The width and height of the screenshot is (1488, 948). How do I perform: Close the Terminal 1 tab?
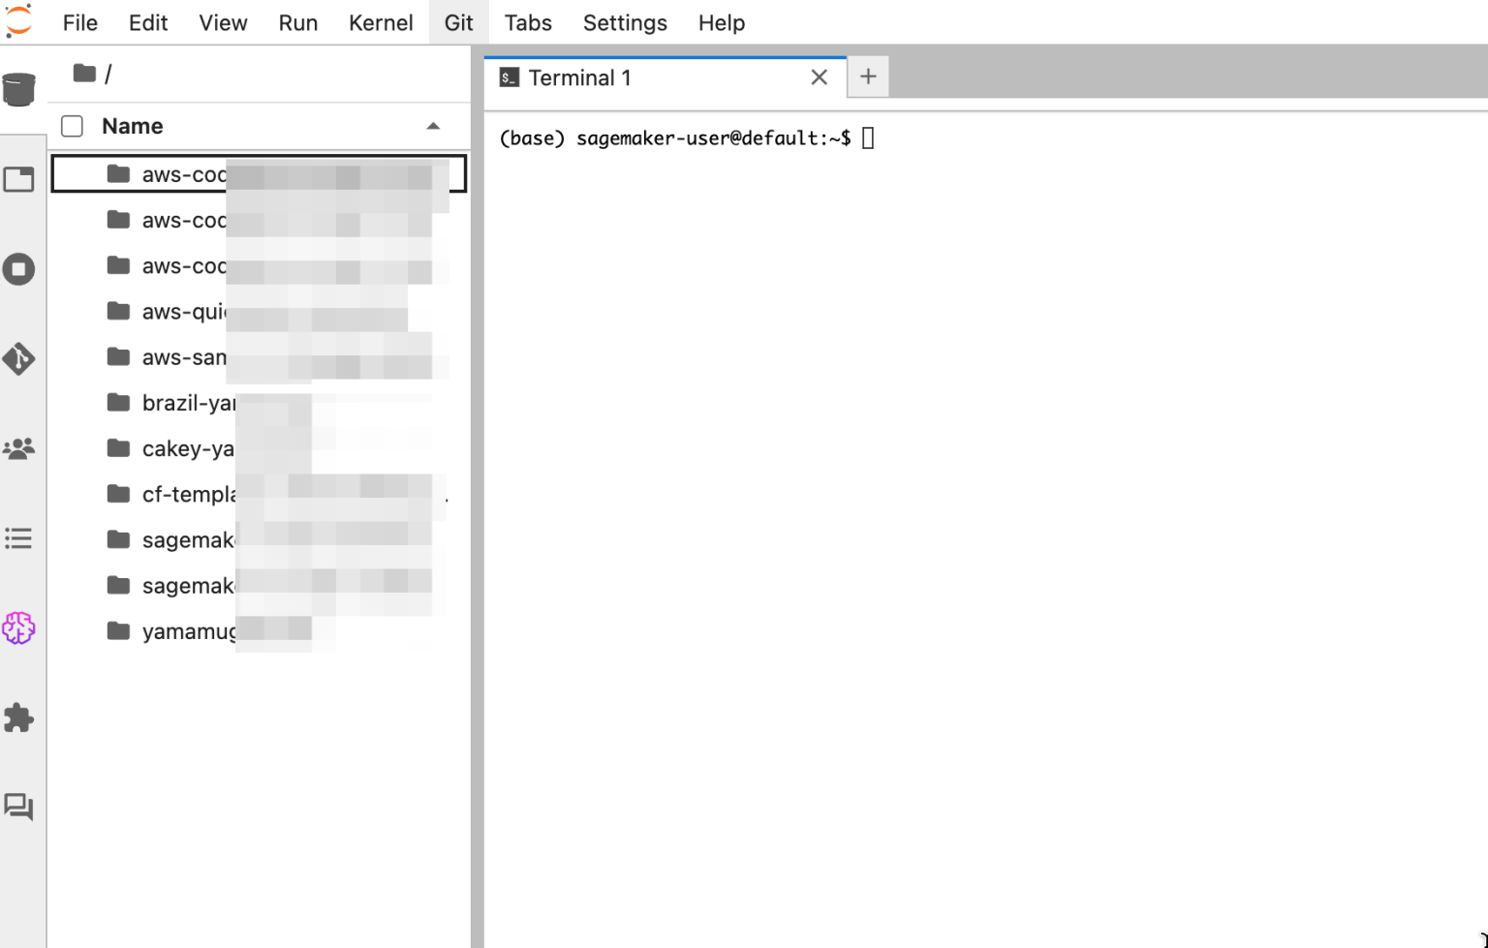[819, 77]
